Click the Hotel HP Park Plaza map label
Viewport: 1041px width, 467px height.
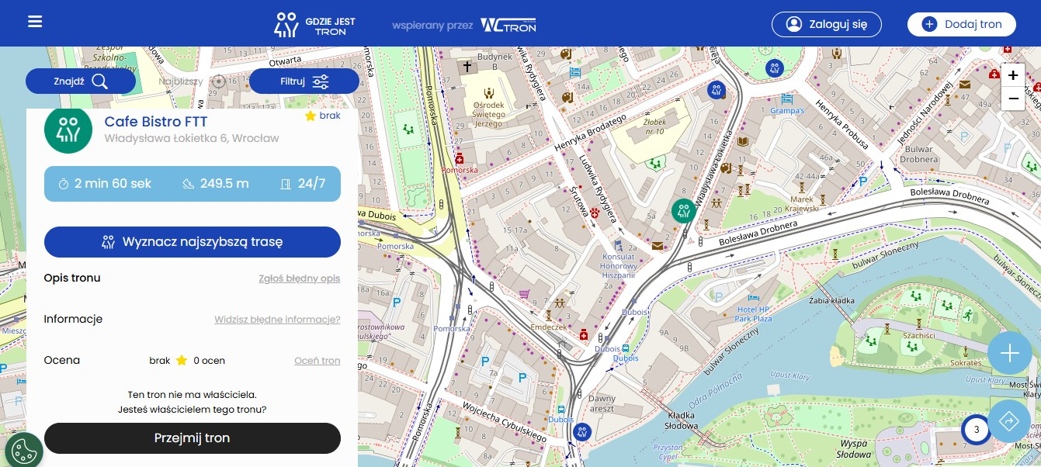pyautogui.click(x=754, y=314)
